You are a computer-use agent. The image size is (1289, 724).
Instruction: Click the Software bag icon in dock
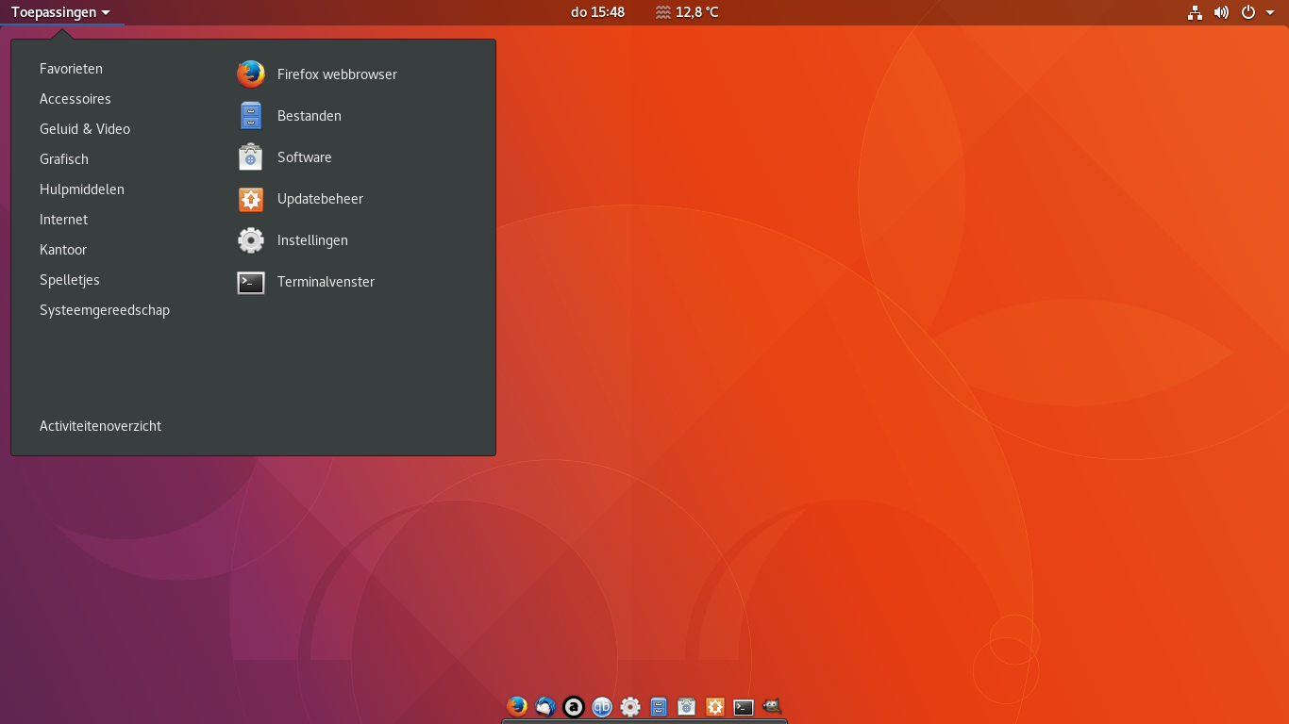(687, 706)
